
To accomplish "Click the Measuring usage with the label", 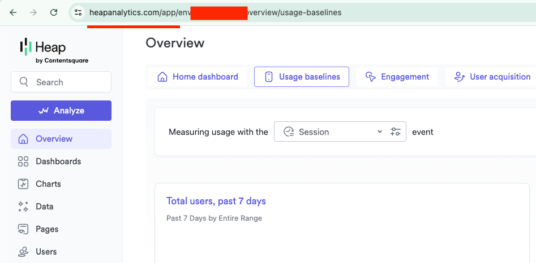I will tap(218, 132).
